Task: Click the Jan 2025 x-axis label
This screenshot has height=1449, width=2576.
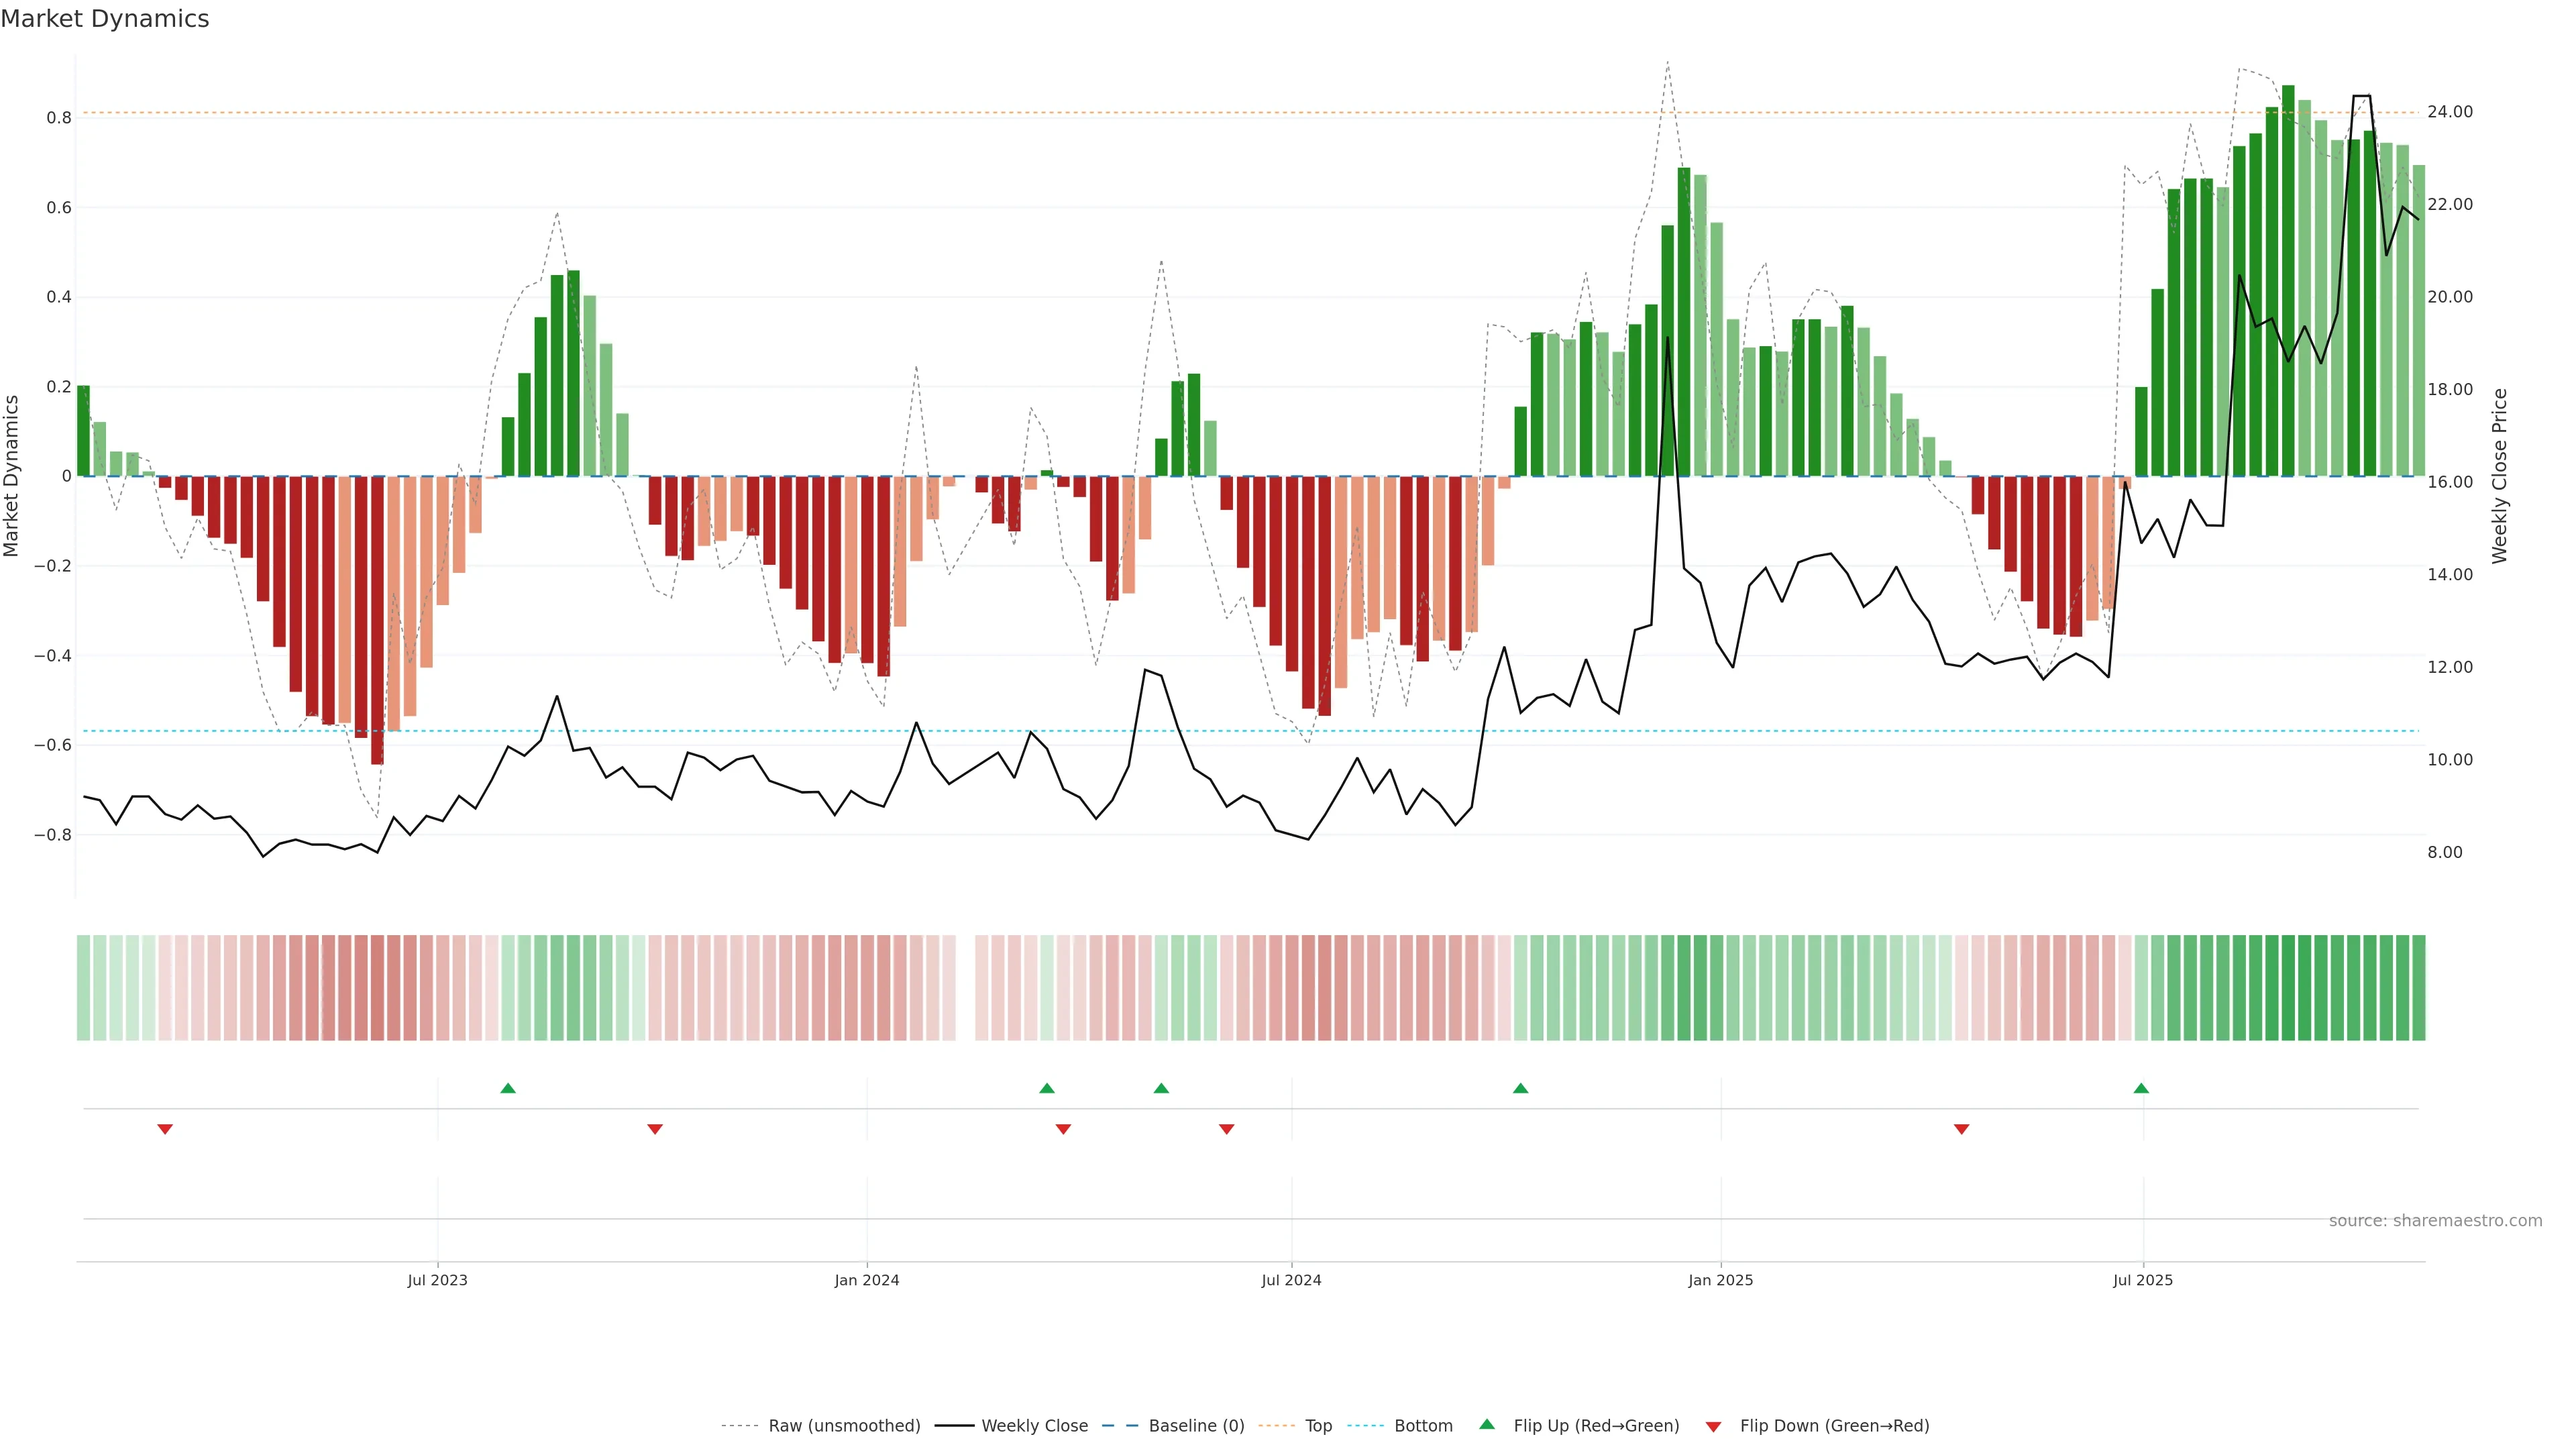Action: tap(1720, 1280)
